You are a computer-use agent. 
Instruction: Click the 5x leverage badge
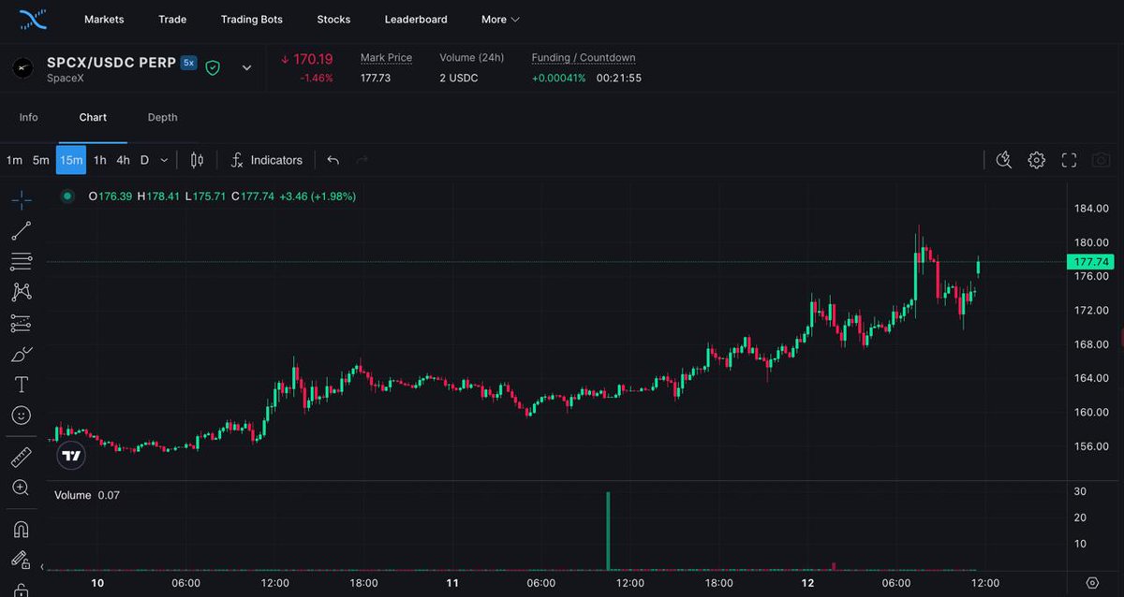pos(188,63)
